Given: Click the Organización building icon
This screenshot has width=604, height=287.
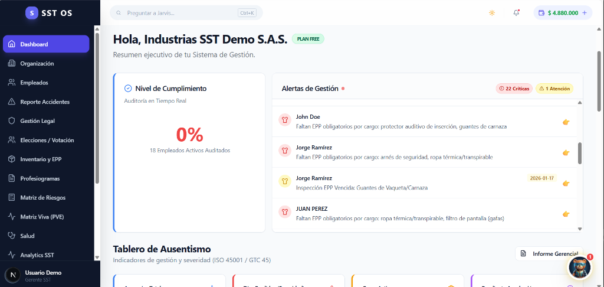Looking at the screenshot, I should [12, 63].
